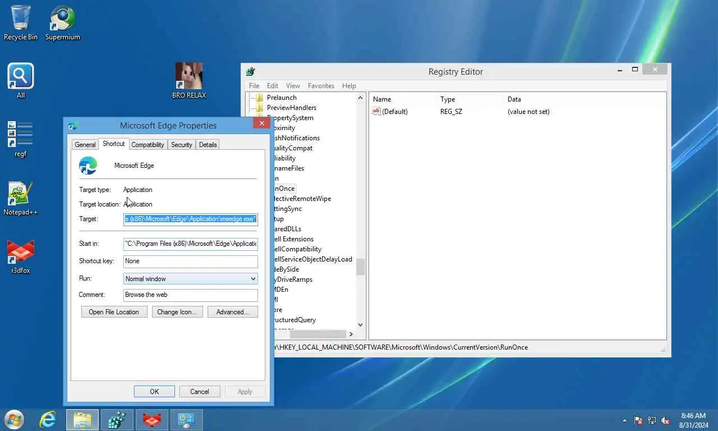Open the Edit menu in Registry Editor
718x431 pixels.
click(273, 86)
